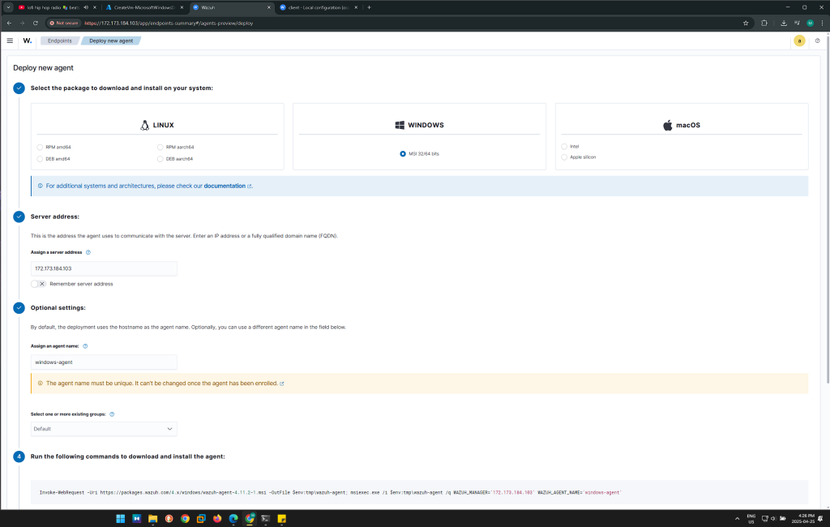Toggle the Remember server address switch
Screen dimensions: 830x527
[x=38, y=284]
